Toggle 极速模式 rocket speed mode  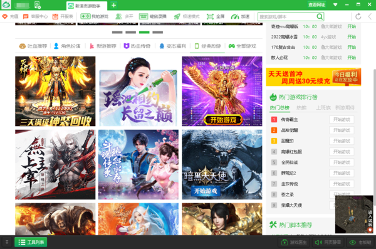coord(187,16)
